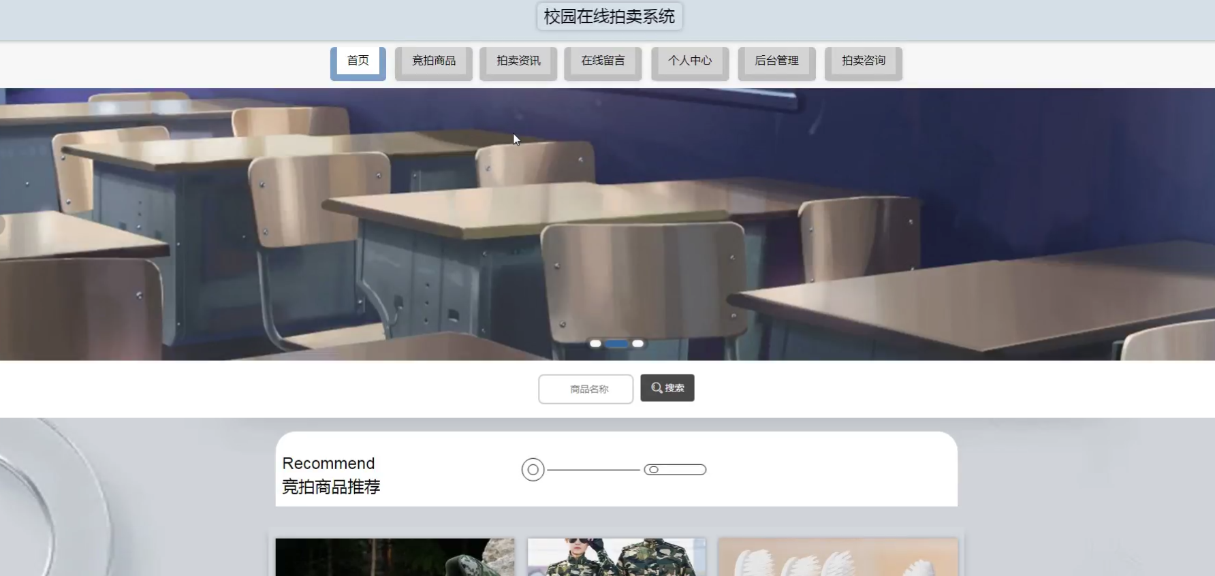Open 个人中心 page
The image size is (1215, 576).
pyautogui.click(x=690, y=63)
